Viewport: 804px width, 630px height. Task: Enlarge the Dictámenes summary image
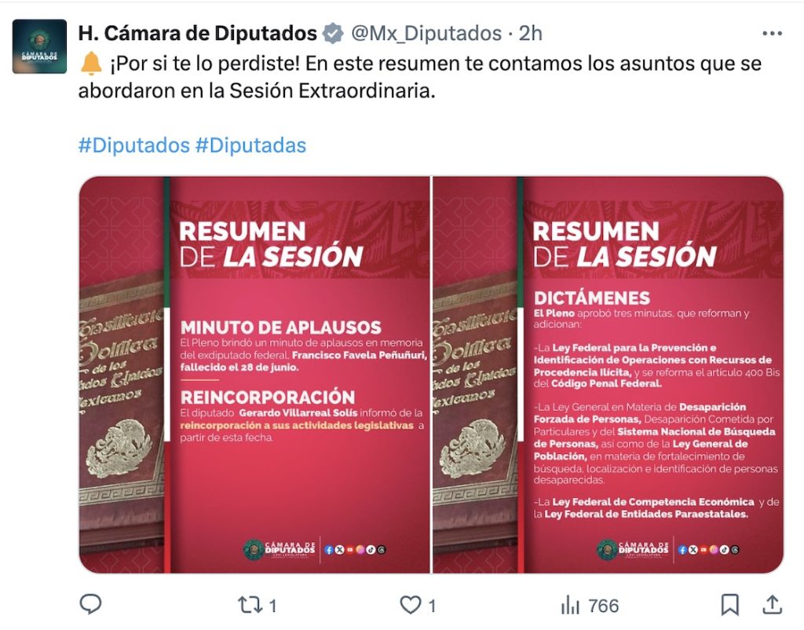click(x=608, y=375)
